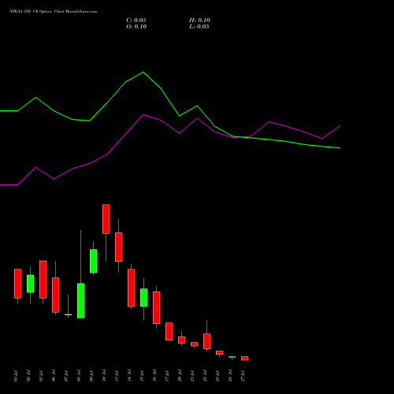Select the green candlestick above 09 Jul
Viewport: 394px width, 394px height.
click(94, 261)
